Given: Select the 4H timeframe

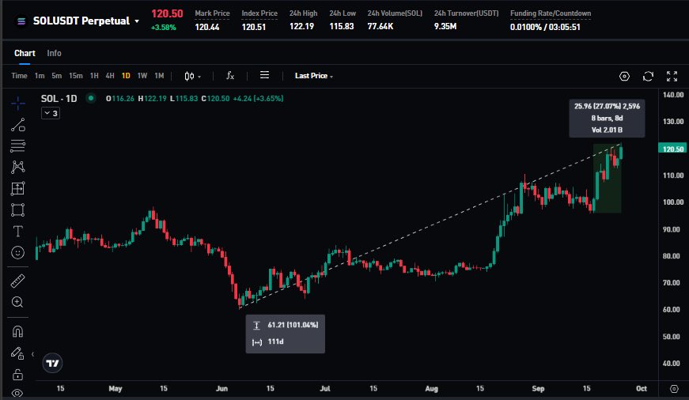Looking at the screenshot, I should coord(110,76).
